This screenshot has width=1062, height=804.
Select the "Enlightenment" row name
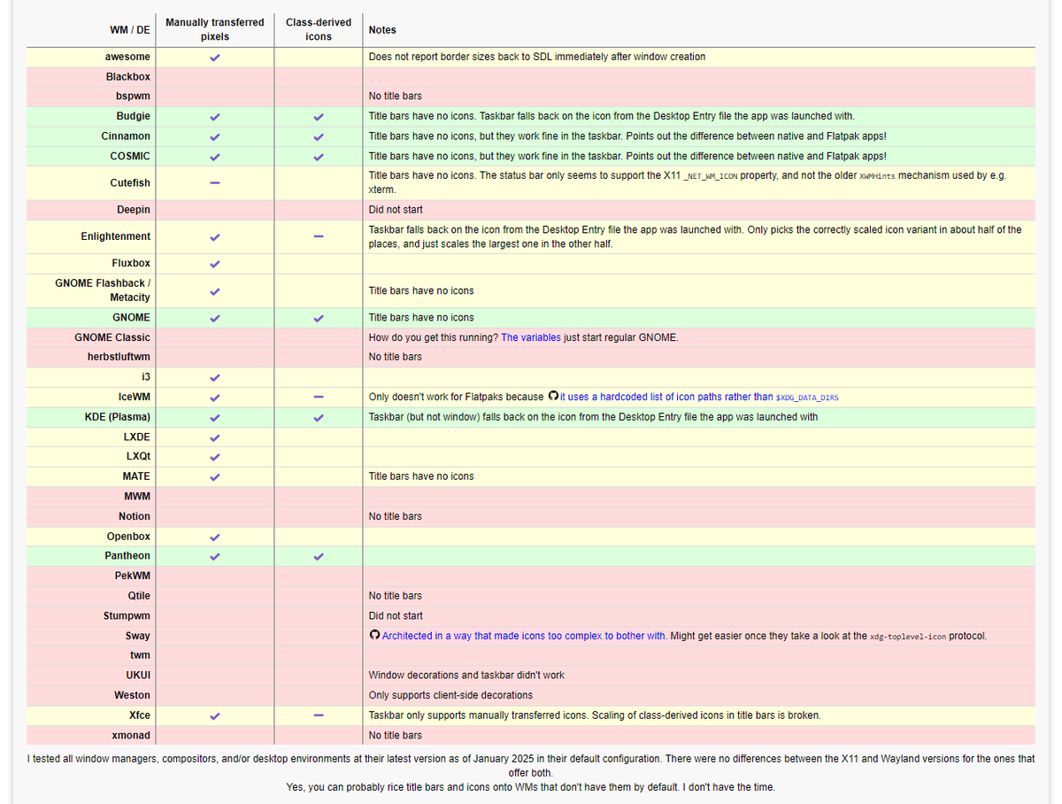point(115,236)
